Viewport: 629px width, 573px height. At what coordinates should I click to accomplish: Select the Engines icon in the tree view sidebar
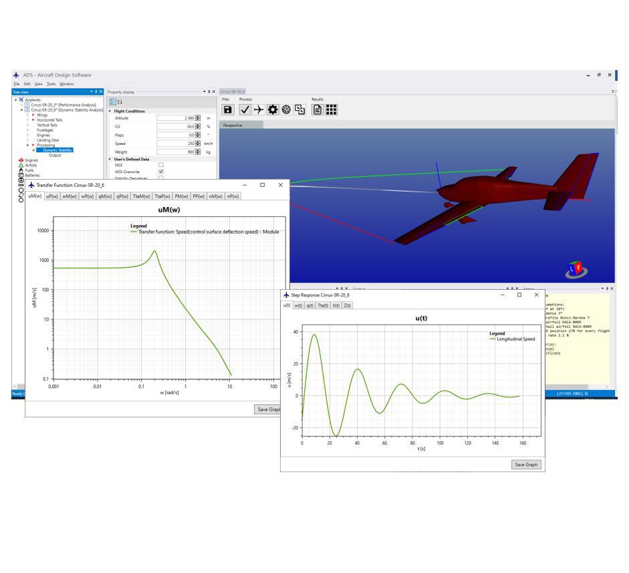21,160
